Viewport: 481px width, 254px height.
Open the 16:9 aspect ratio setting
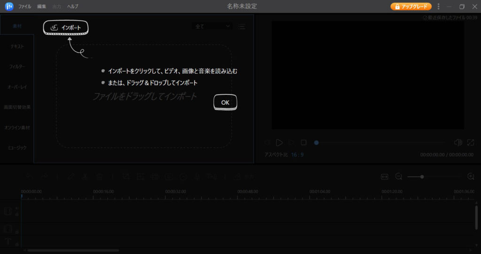click(x=297, y=154)
